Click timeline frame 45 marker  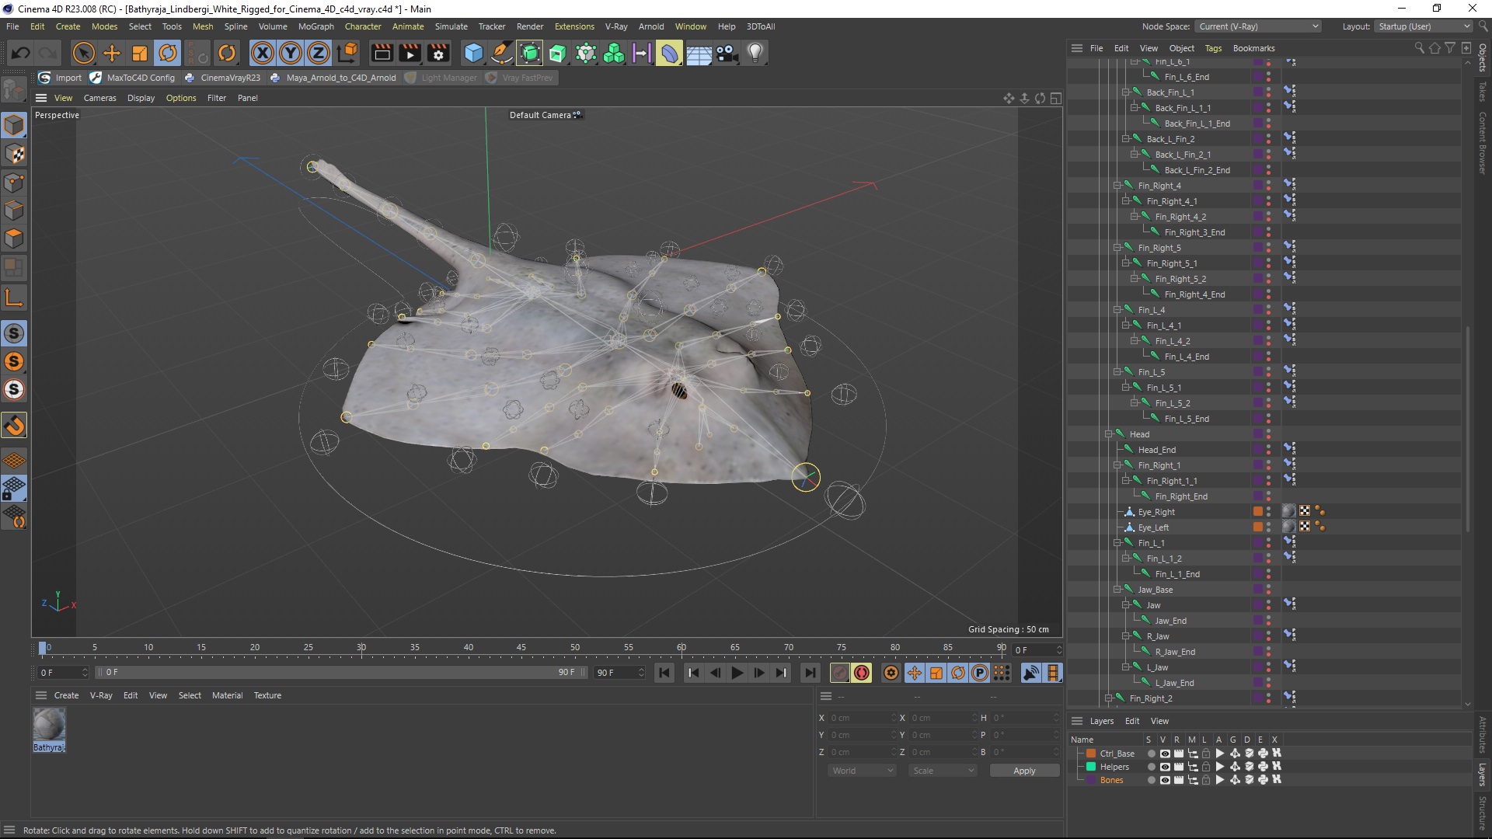coord(521,647)
